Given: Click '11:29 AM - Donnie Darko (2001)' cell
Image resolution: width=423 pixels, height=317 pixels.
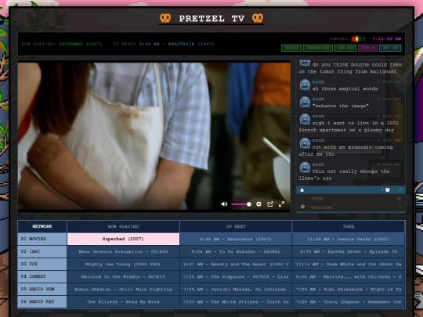Looking at the screenshot, I should [349, 239].
